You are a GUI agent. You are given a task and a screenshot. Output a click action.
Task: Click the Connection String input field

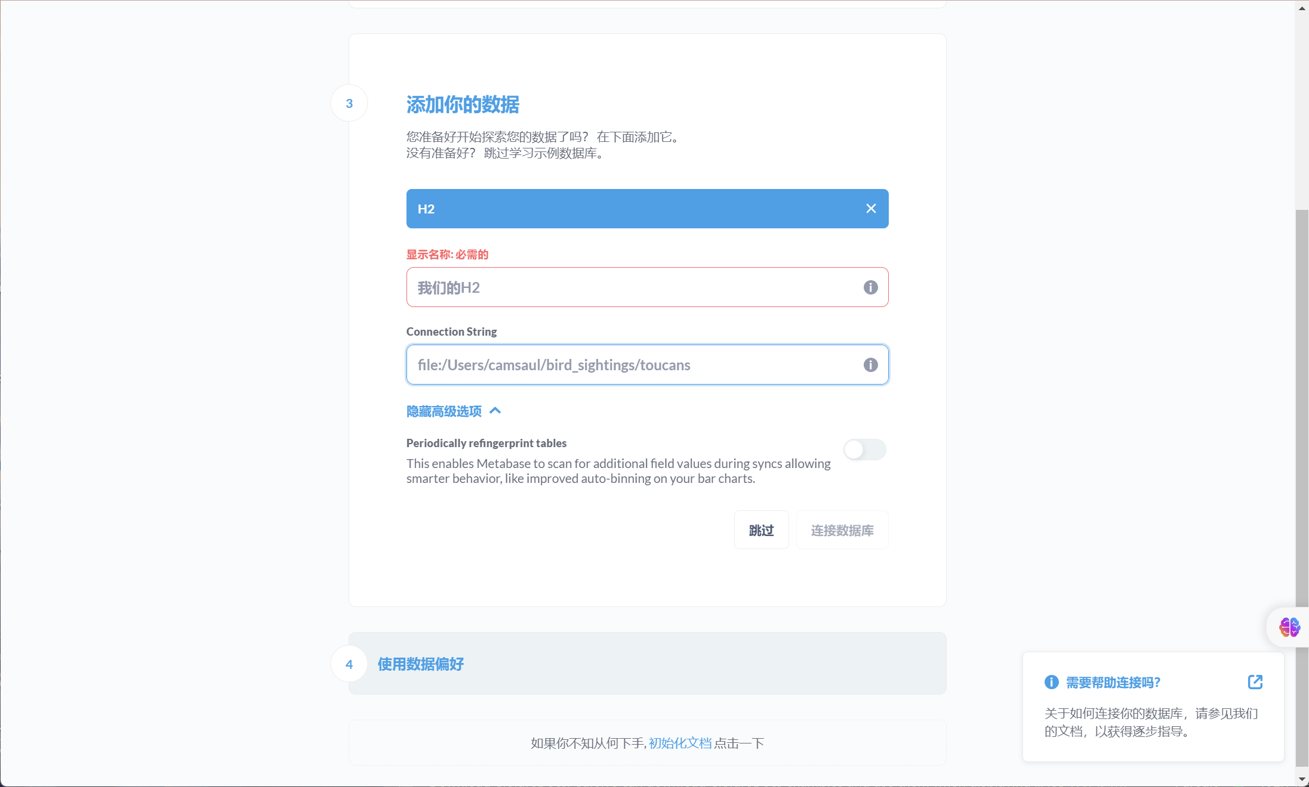[633, 365]
